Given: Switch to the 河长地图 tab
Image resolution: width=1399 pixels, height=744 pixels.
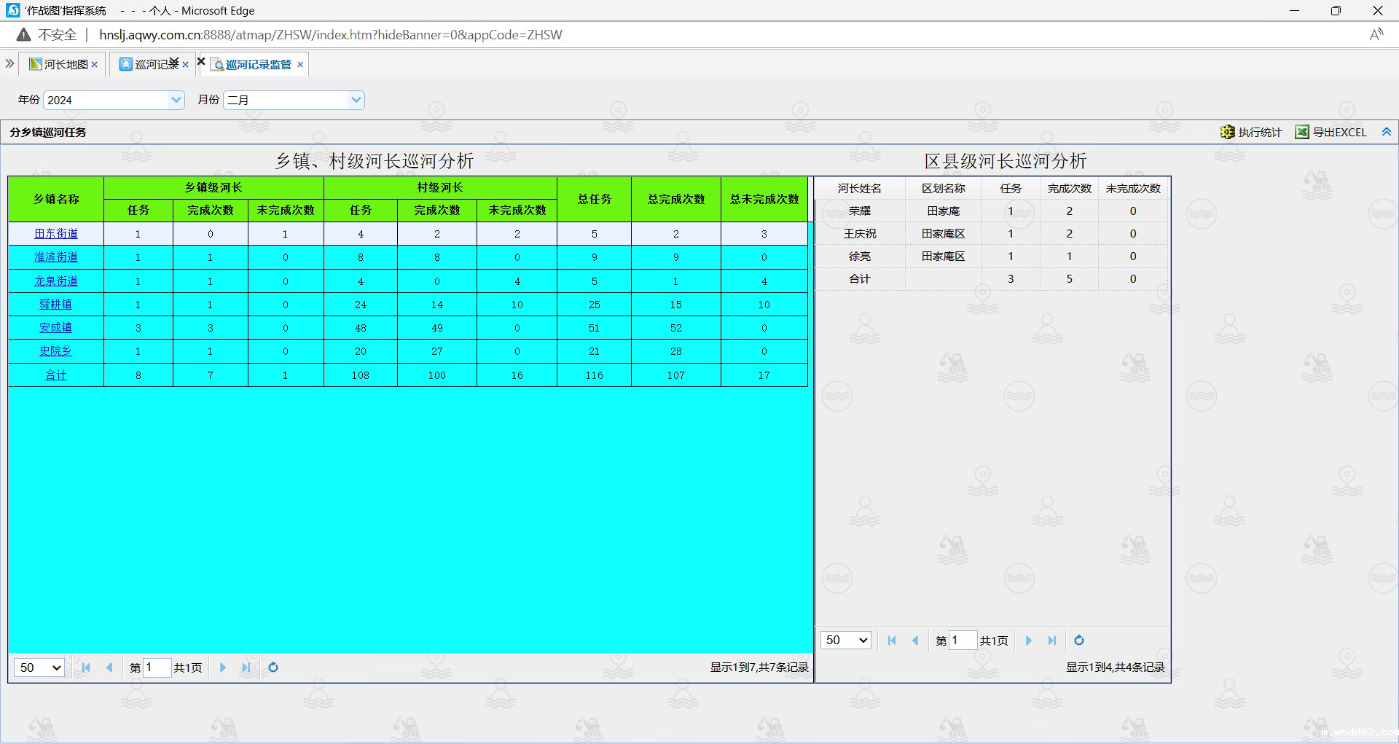Looking at the screenshot, I should pyautogui.click(x=65, y=64).
